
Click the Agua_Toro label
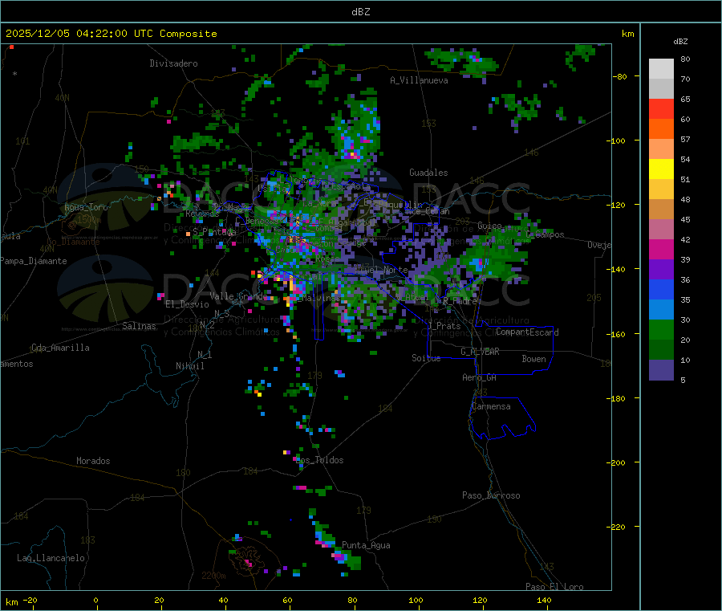click(86, 207)
